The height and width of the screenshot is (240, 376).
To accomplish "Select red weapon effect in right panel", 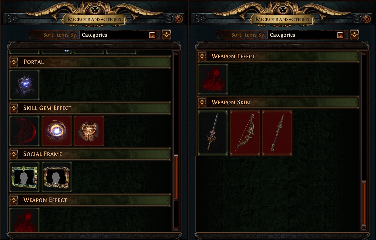I will click(212, 79).
